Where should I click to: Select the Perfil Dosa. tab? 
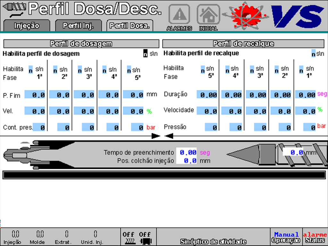pyautogui.click(x=130, y=26)
